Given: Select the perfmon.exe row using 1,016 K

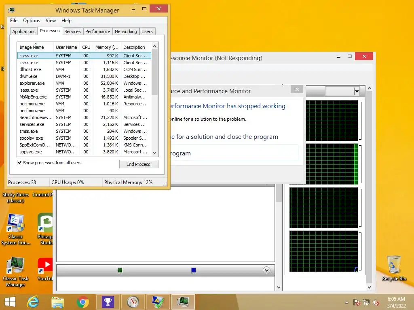Looking at the screenshot, I should click(x=84, y=104).
